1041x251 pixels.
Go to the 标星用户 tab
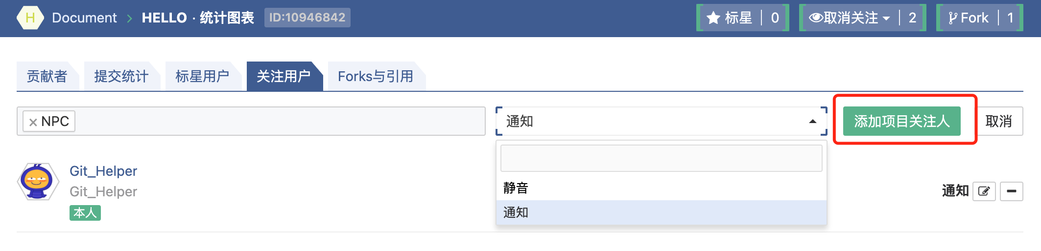pyautogui.click(x=202, y=77)
